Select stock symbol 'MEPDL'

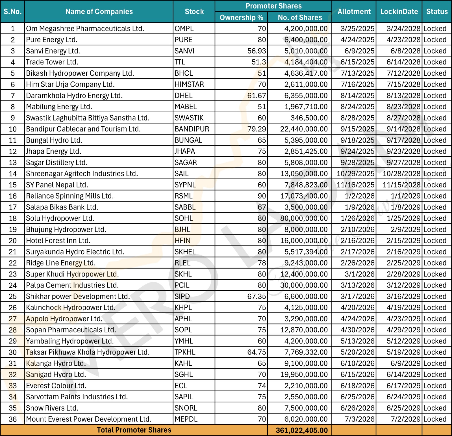pyautogui.click(x=194, y=419)
